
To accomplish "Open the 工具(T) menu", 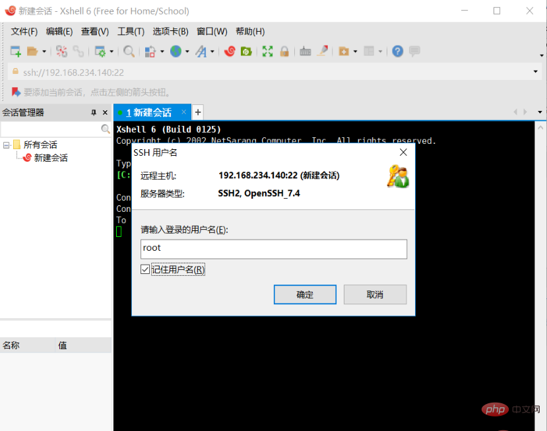I will click(x=131, y=32).
